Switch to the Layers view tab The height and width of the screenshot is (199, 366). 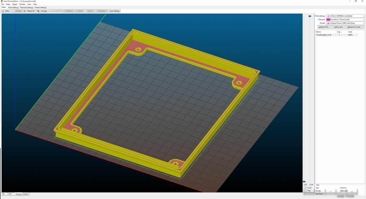pyautogui.click(x=26, y=194)
